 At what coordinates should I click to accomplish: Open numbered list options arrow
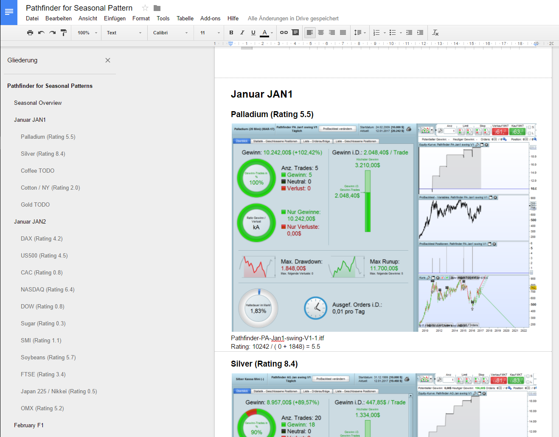pos(385,33)
